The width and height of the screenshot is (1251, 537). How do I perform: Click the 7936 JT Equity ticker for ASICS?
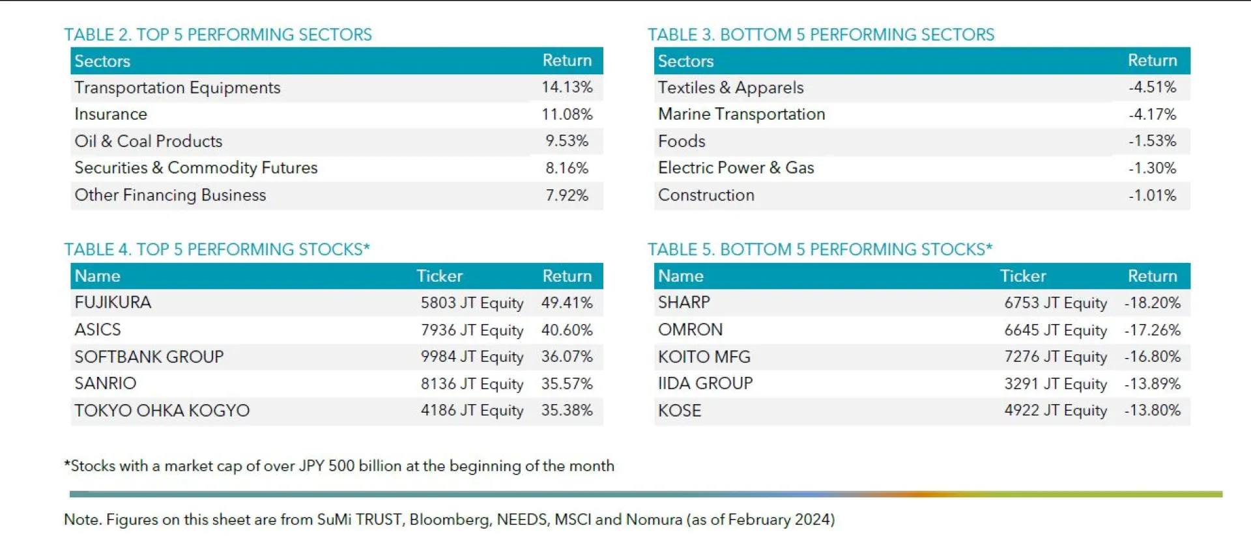[472, 330]
